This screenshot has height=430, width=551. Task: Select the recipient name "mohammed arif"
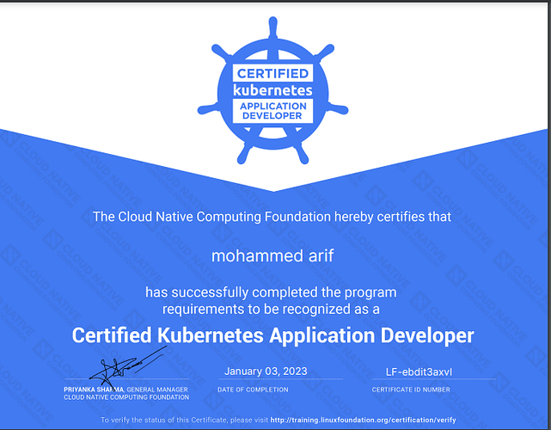tap(272, 255)
